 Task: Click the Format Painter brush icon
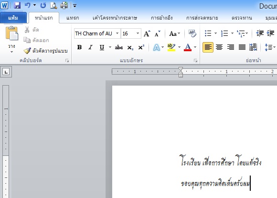tap(27, 51)
